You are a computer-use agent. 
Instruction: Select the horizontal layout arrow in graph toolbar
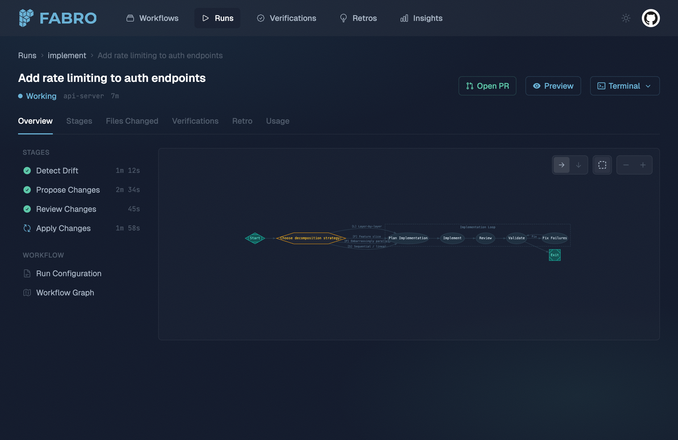pos(561,165)
